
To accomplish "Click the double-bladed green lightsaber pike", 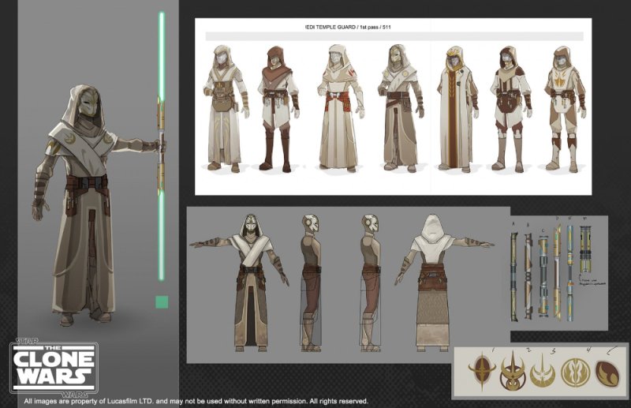I will (162, 146).
